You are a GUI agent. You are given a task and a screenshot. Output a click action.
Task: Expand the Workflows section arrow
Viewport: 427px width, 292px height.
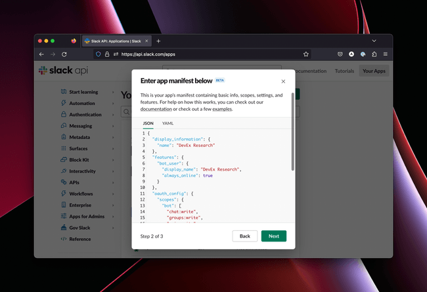113,194
